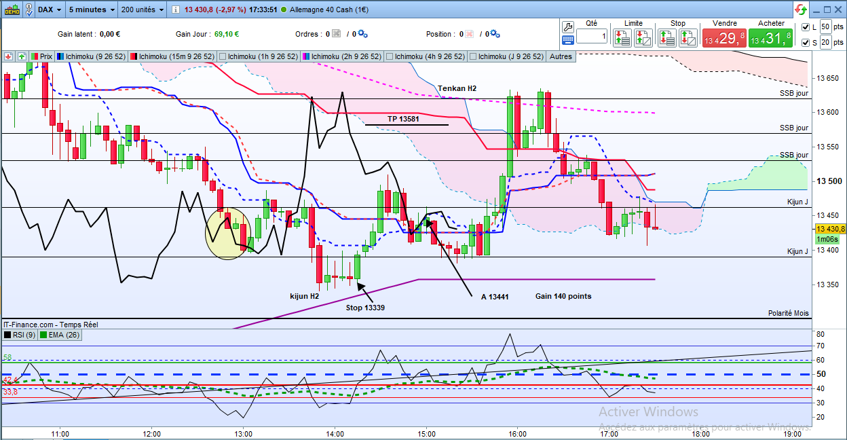The image size is (847, 440).
Task: Click the Qté quantity input field
Action: pos(592,36)
